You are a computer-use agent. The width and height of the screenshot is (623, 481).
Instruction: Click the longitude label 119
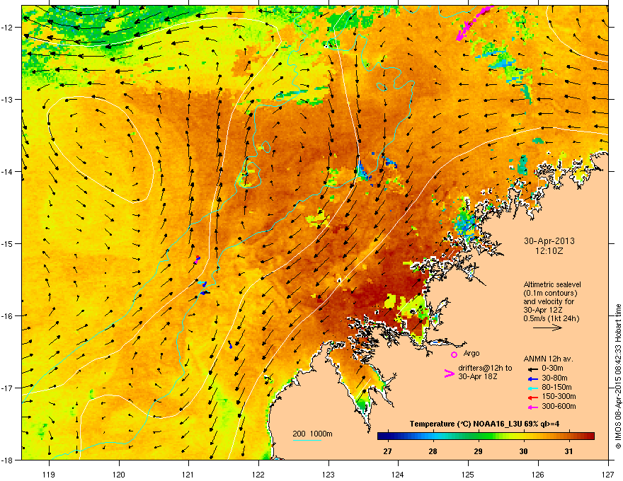tap(49, 474)
